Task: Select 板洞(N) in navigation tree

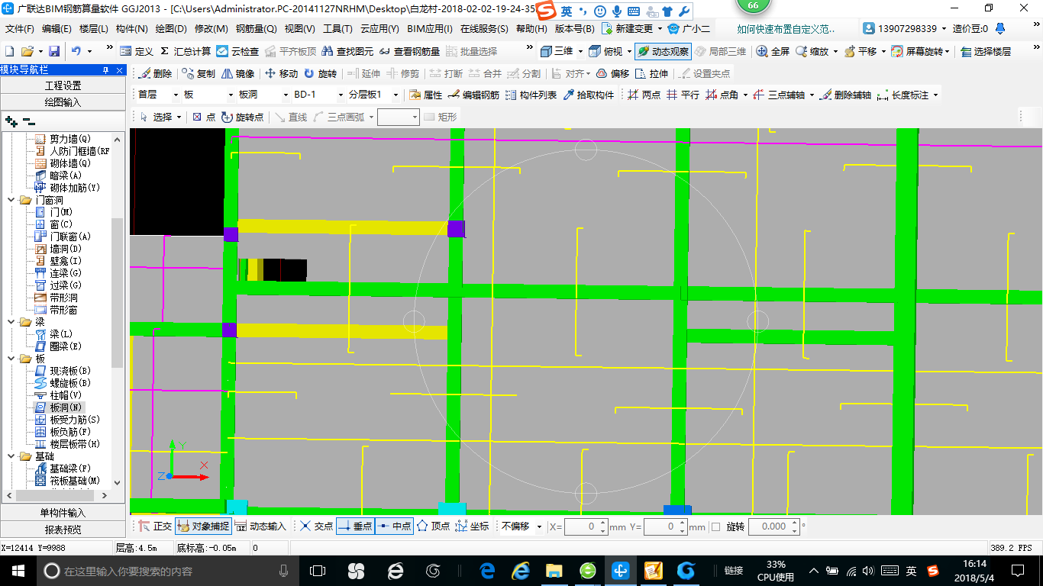Action: click(66, 407)
